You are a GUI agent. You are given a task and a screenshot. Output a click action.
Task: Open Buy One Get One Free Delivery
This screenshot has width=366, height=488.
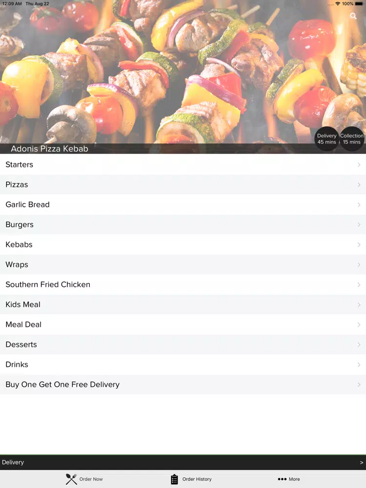click(x=183, y=385)
